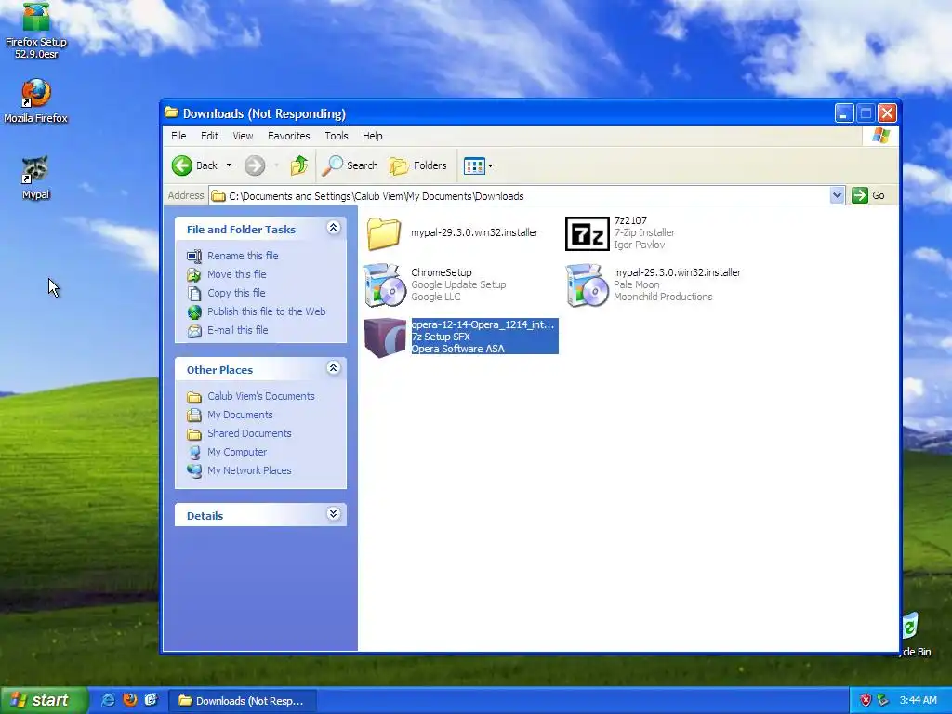The height and width of the screenshot is (714, 952).
Task: Click Rename this file link
Action: tap(243, 256)
